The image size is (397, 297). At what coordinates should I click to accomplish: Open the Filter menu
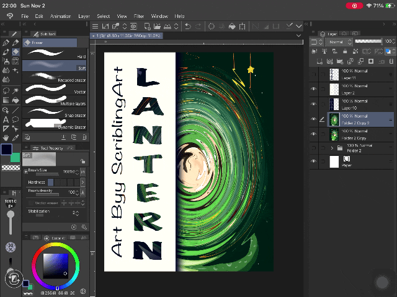139,15
